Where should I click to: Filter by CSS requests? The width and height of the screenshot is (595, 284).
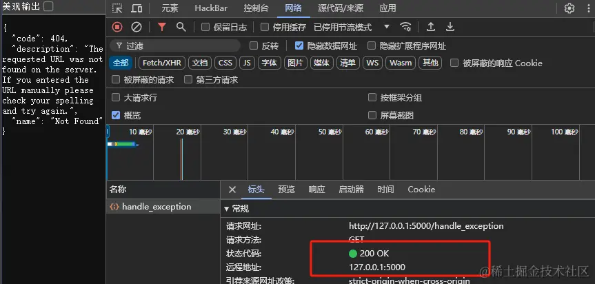coord(225,63)
